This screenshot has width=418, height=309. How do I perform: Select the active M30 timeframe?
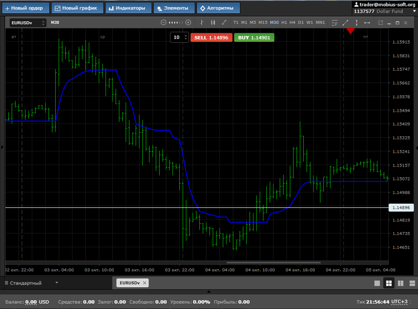coord(274,23)
